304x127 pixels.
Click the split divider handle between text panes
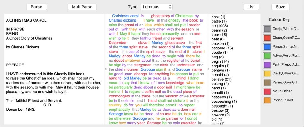(x=105, y=69)
